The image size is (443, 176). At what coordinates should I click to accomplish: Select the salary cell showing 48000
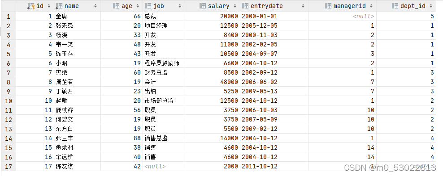(213, 82)
